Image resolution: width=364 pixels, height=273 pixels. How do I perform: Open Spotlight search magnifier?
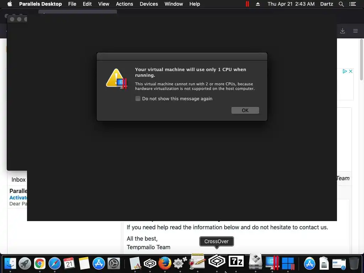click(341, 4)
